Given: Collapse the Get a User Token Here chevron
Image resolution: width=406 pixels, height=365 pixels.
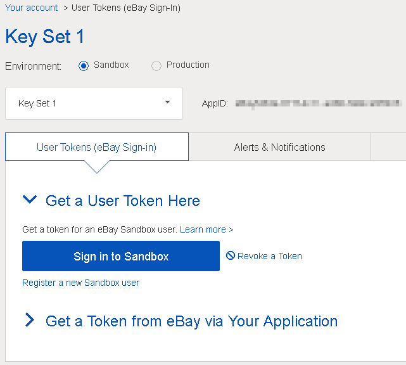Looking at the screenshot, I should tap(30, 200).
